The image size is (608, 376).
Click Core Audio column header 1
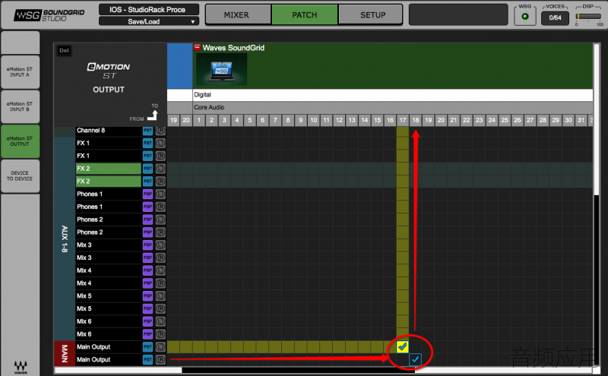(199, 120)
